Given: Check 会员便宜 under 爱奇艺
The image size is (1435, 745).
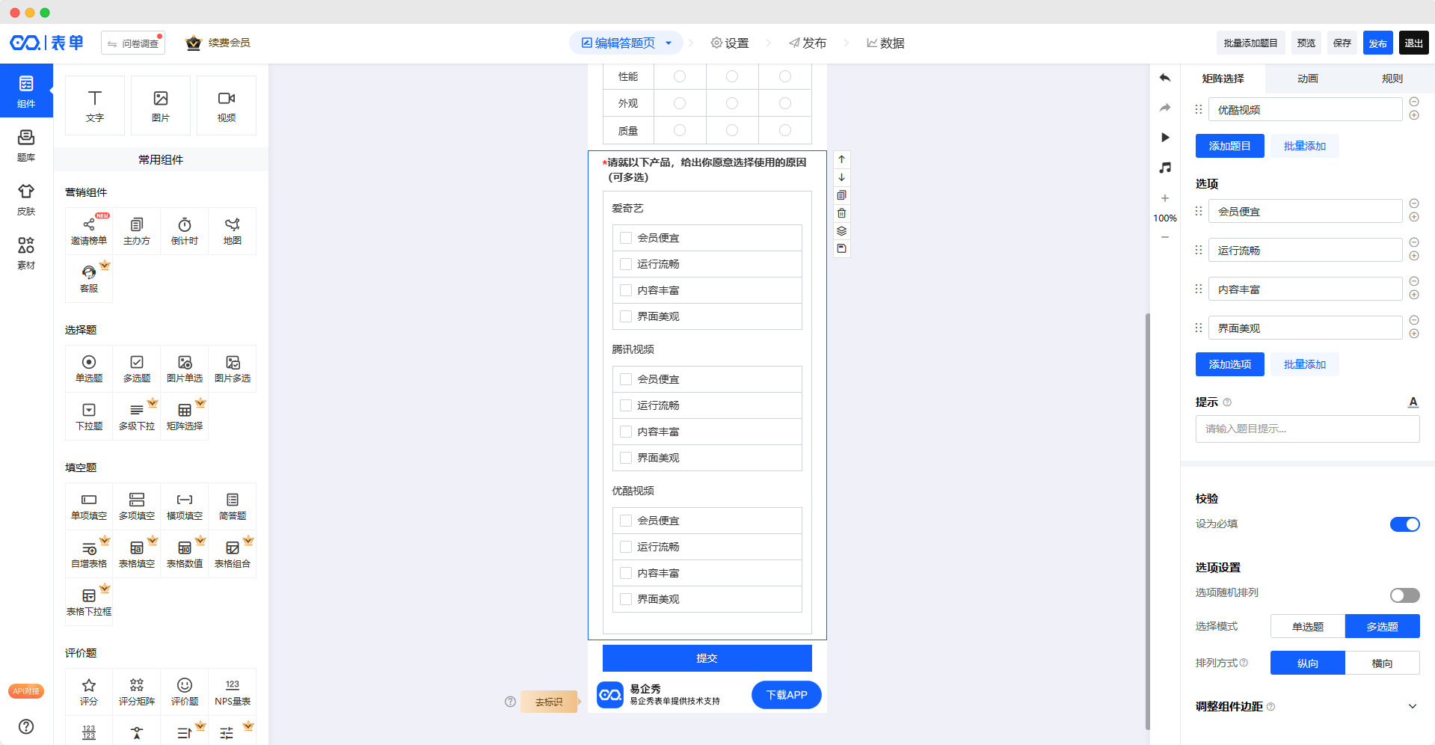Looking at the screenshot, I should 626,238.
